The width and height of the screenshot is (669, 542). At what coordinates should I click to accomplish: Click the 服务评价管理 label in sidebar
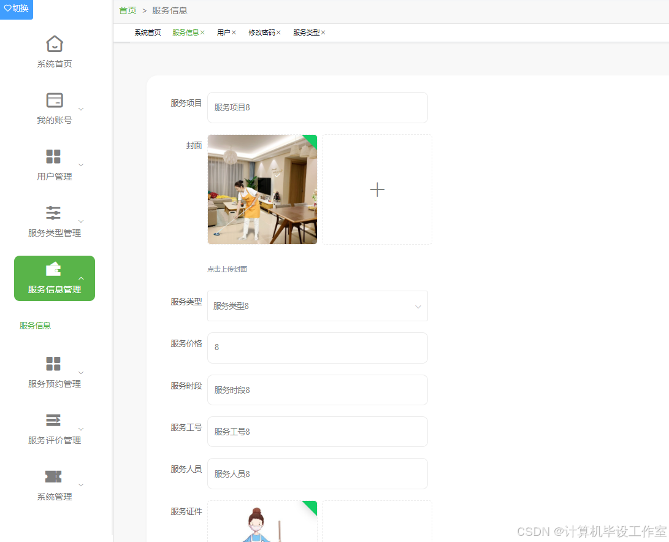[x=54, y=440]
